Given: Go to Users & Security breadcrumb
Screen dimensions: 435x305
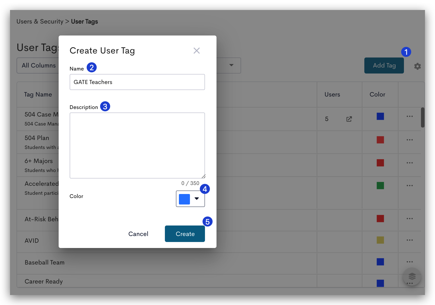Looking at the screenshot, I should point(40,21).
